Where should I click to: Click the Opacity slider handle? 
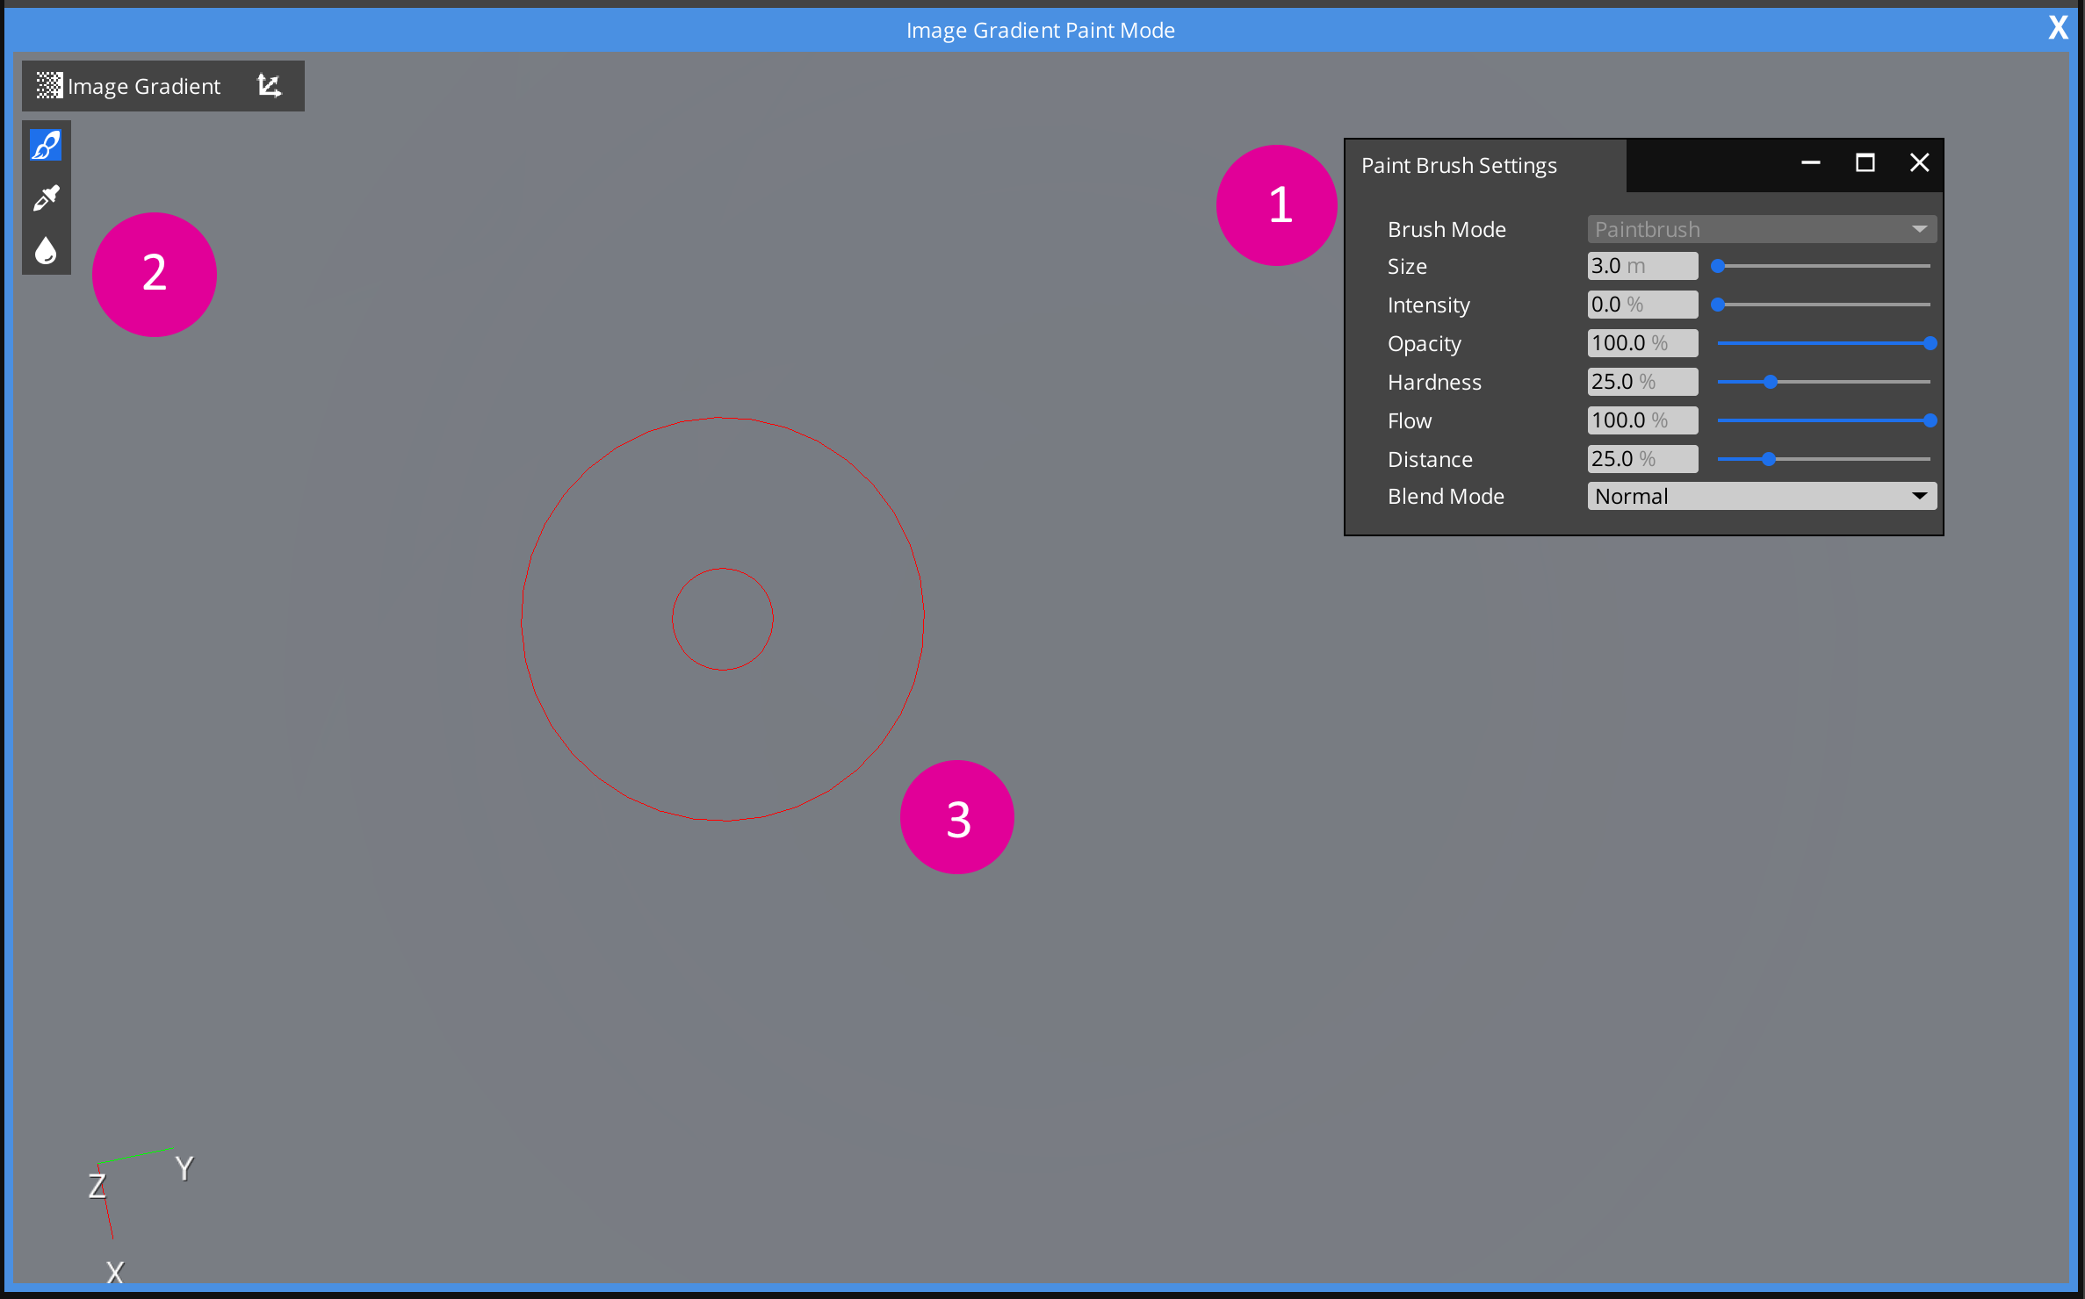pyautogui.click(x=1930, y=343)
